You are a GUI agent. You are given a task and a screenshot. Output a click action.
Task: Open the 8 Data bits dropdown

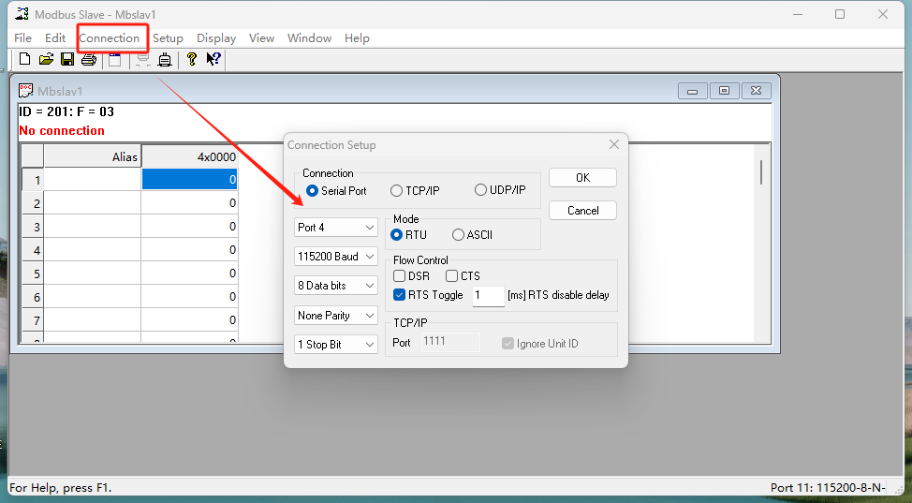point(335,286)
